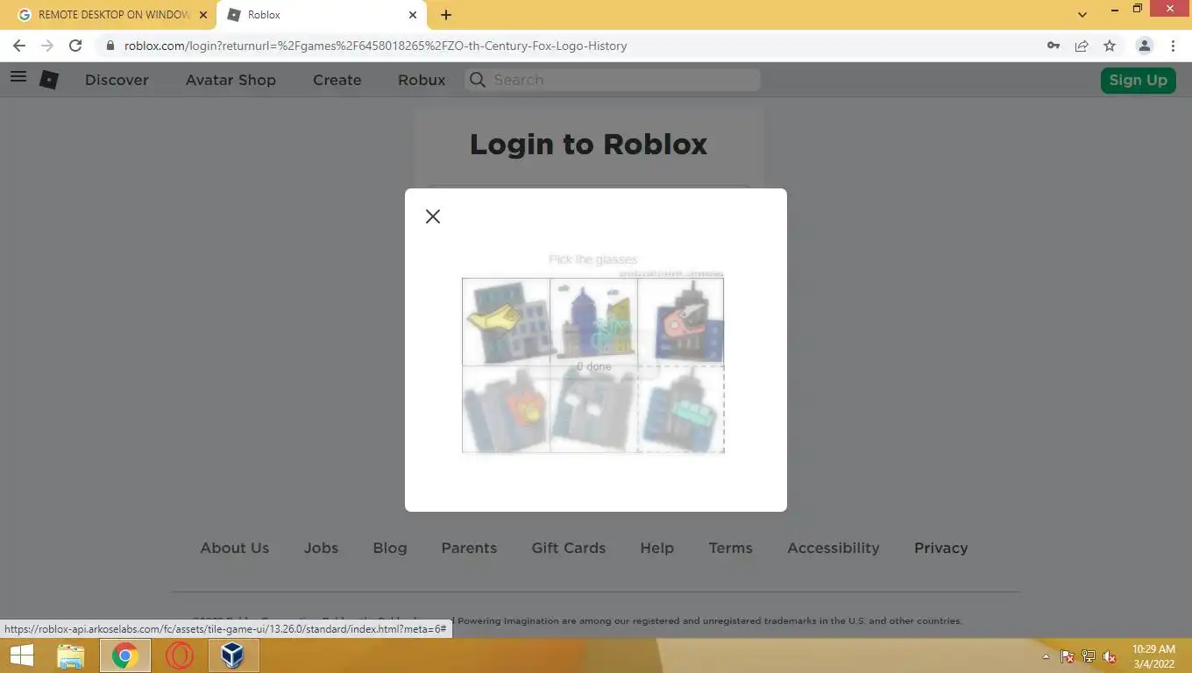Open the Privacy footer link

pos(941,548)
